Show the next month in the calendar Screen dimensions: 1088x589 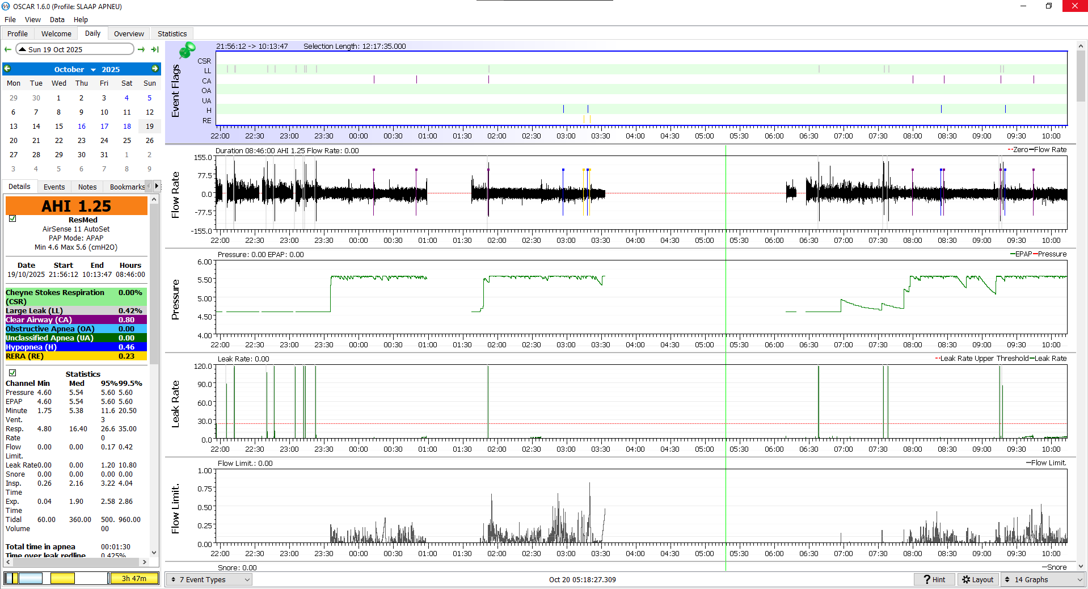tap(155, 69)
